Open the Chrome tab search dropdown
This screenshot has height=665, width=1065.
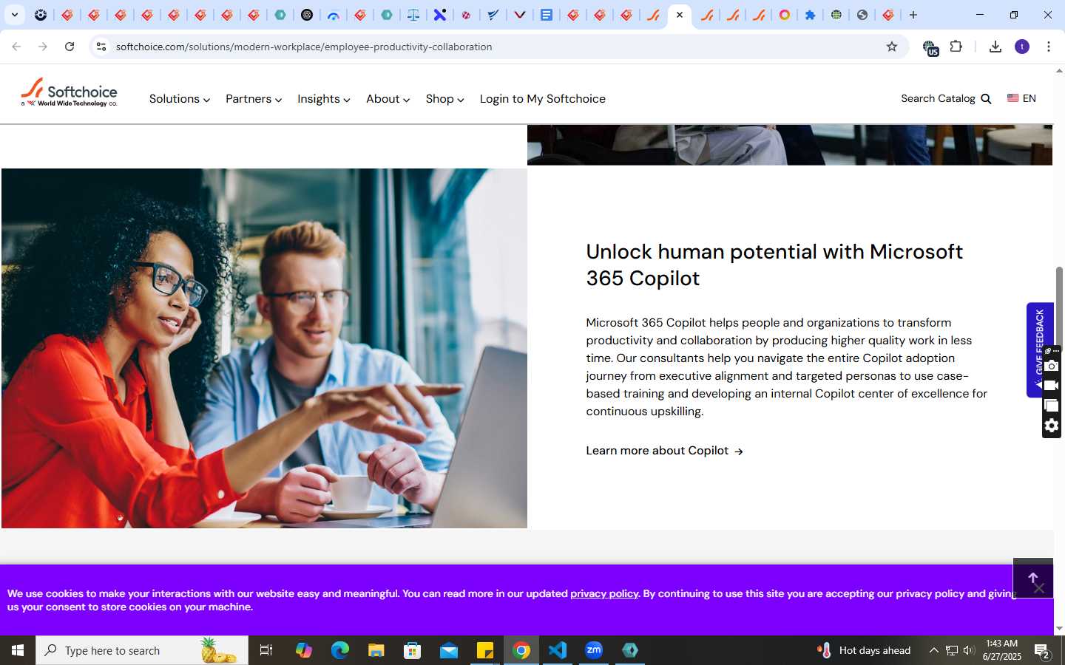[x=14, y=15]
